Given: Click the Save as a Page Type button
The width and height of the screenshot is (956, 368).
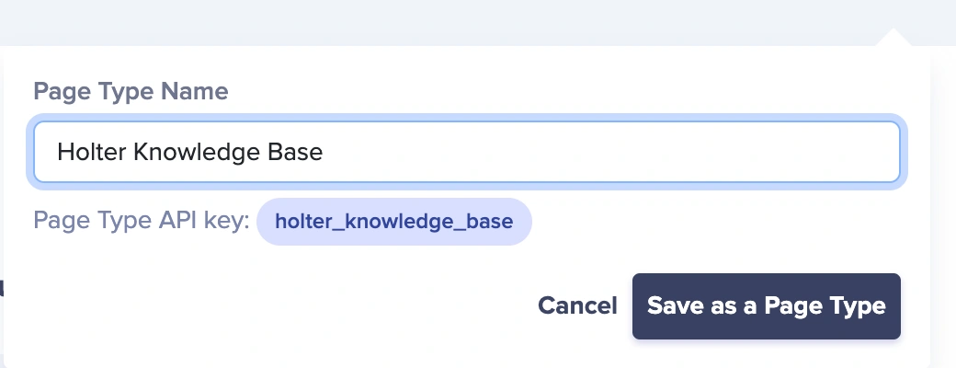Looking at the screenshot, I should pyautogui.click(x=766, y=306).
